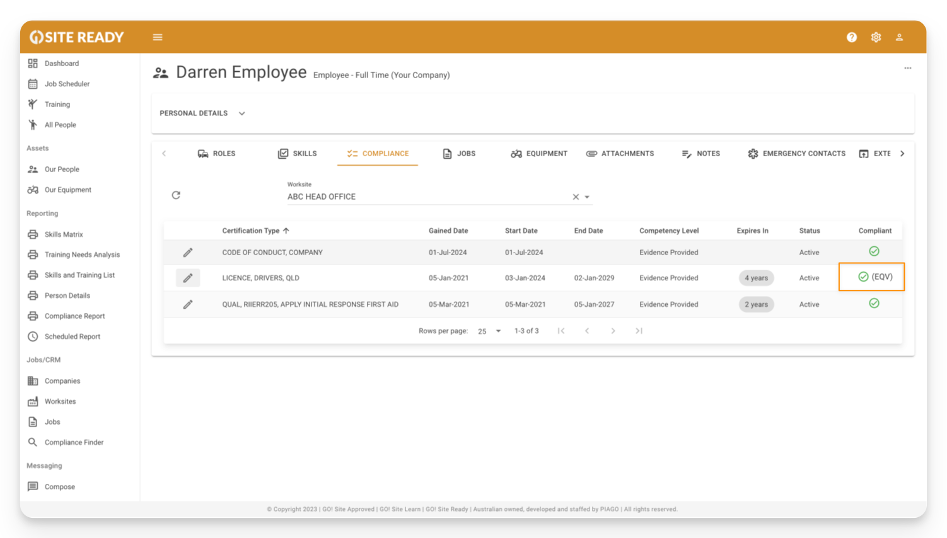Change rows per page dropdown
Viewport: 947px width, 538px height.
pyautogui.click(x=489, y=331)
